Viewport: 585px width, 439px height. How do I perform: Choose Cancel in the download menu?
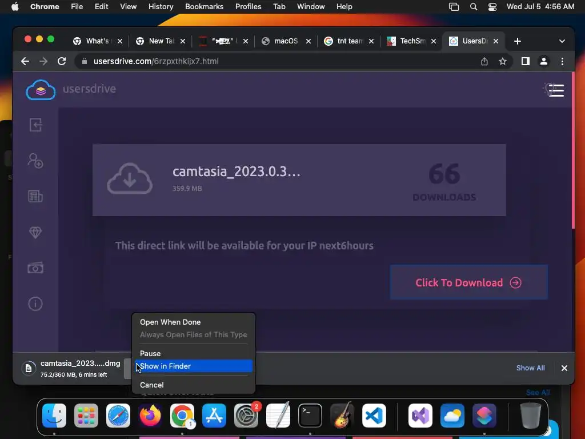(x=194, y=385)
